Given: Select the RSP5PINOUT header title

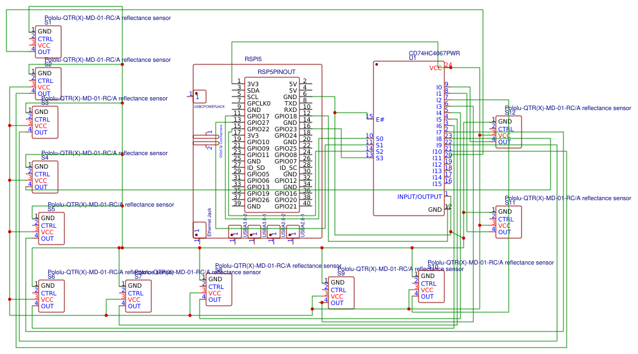Looking at the screenshot, I should click(276, 72).
